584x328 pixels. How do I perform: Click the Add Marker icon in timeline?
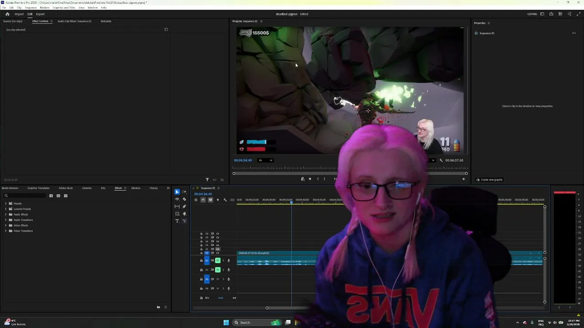pyautogui.click(x=218, y=200)
